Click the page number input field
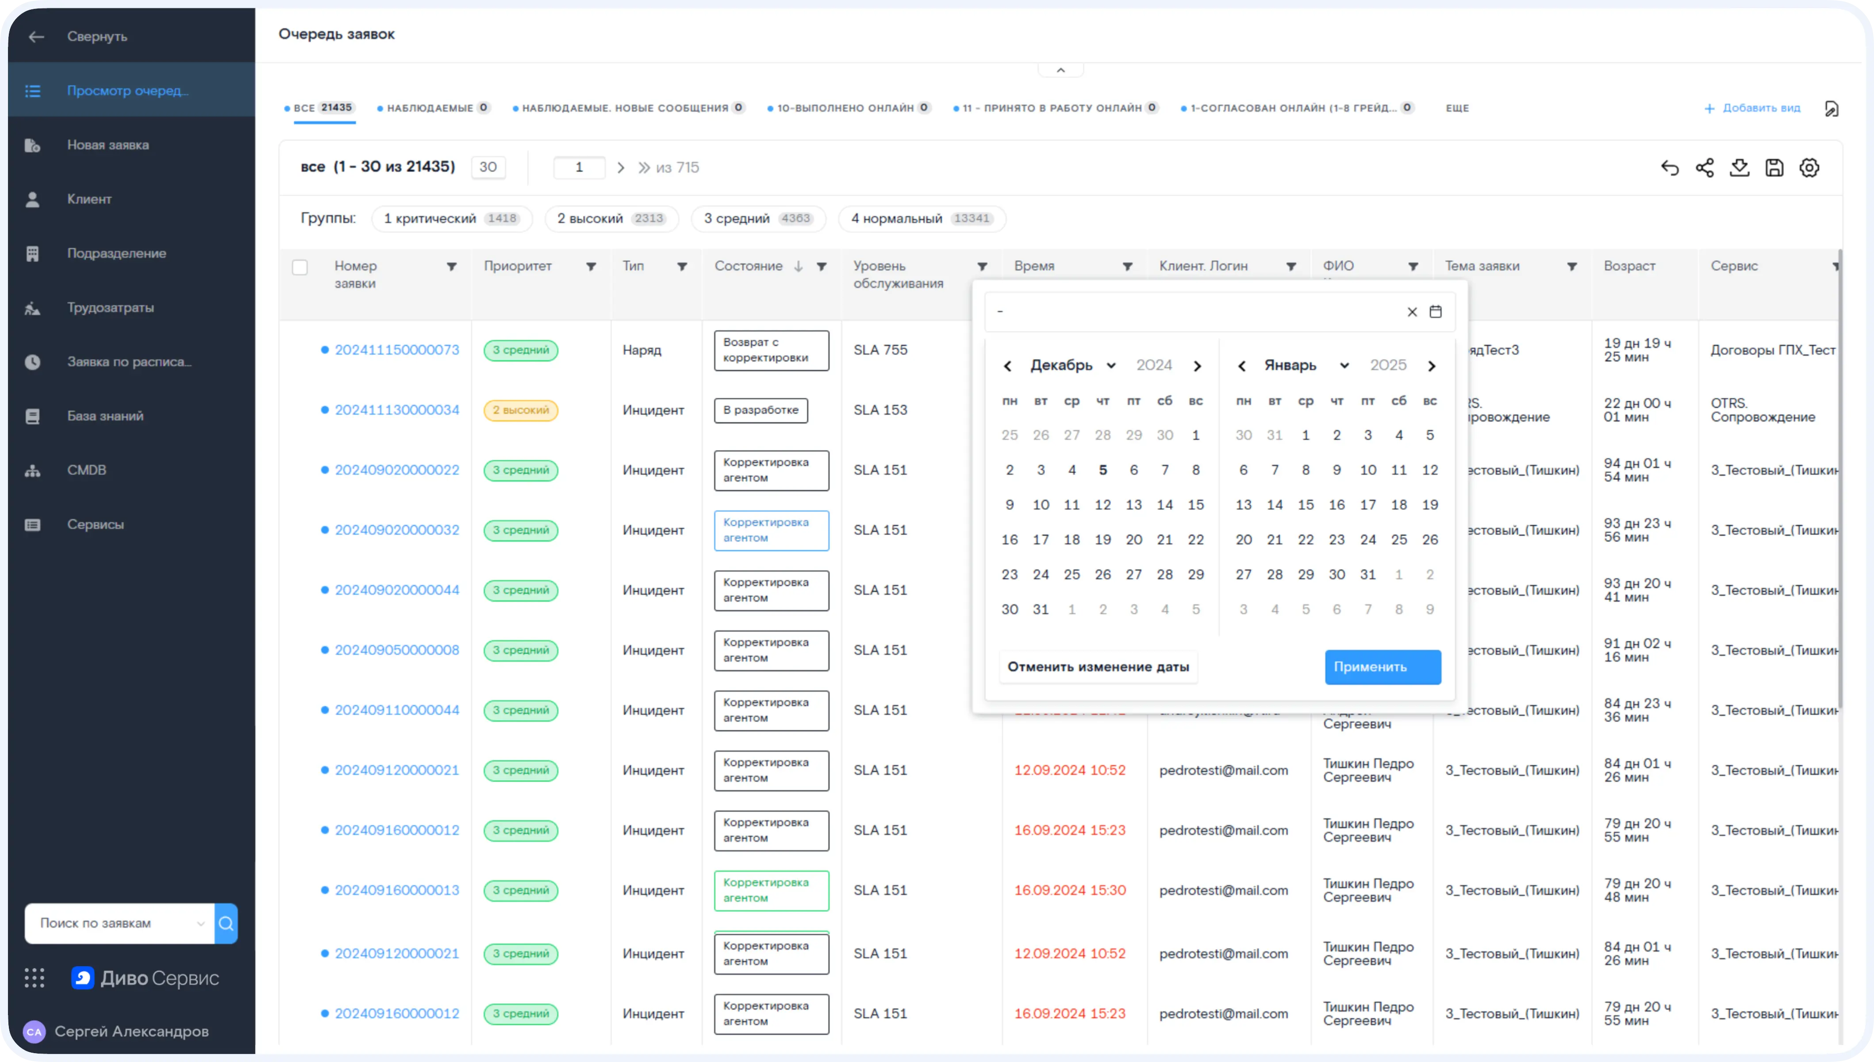 coord(579,168)
